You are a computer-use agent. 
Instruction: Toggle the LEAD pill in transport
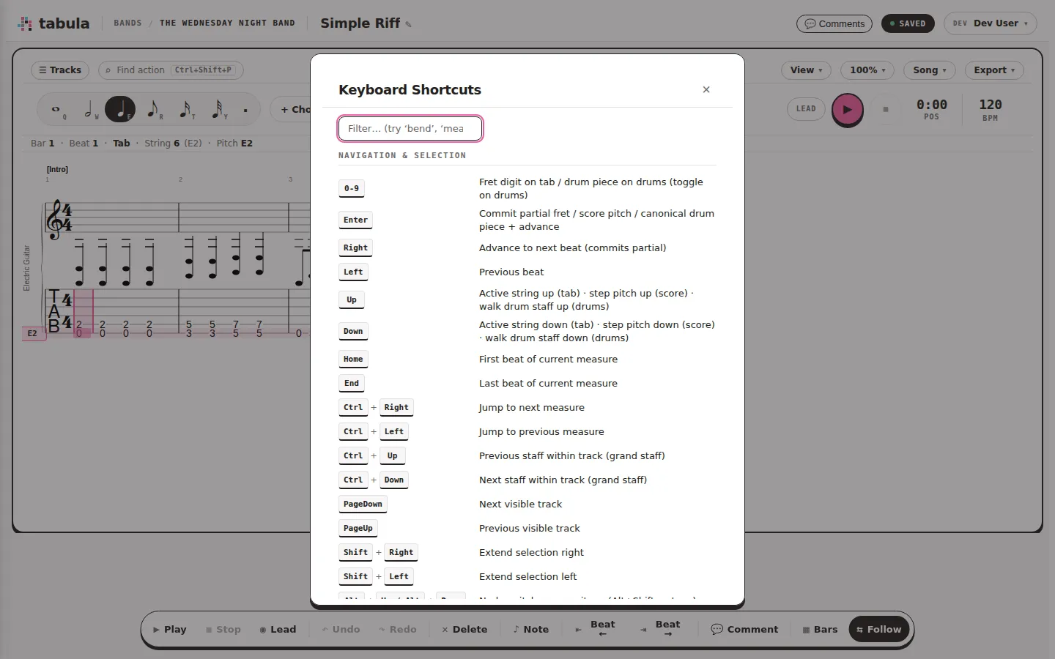[806, 109]
